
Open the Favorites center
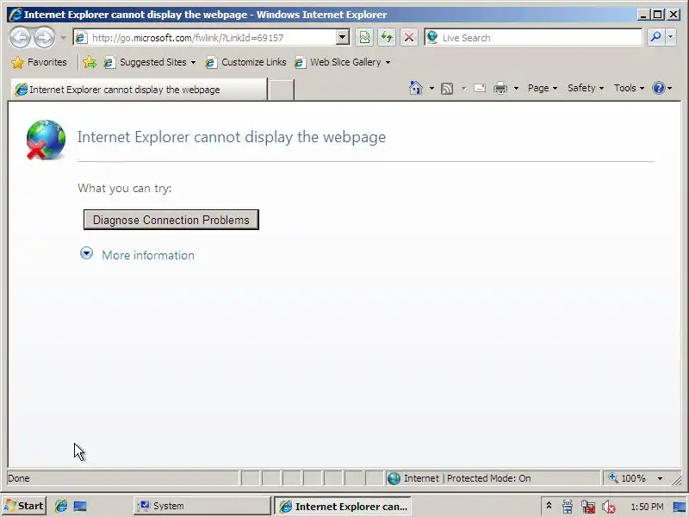[39, 62]
